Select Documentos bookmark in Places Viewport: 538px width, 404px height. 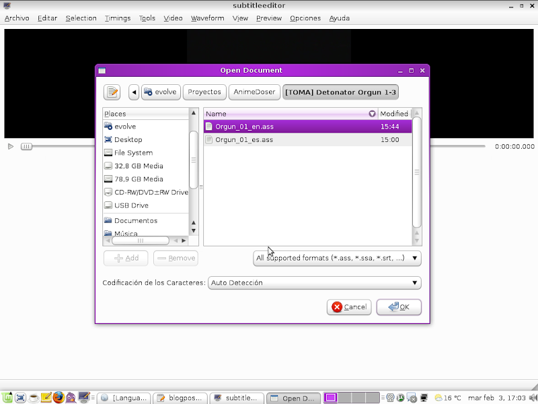146,221
